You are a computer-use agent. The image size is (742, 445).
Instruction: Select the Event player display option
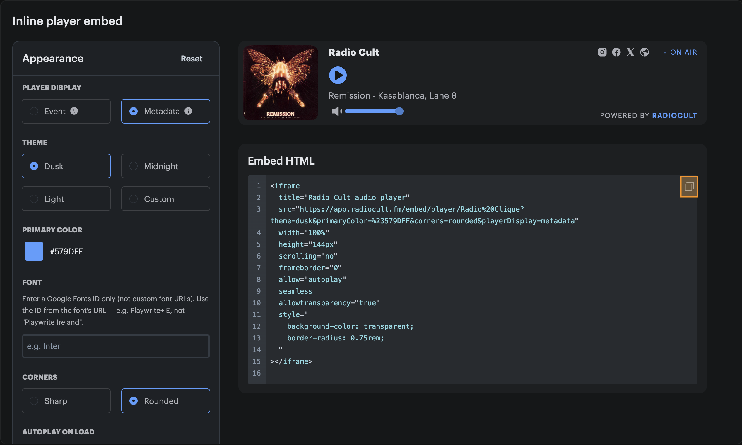(x=66, y=111)
